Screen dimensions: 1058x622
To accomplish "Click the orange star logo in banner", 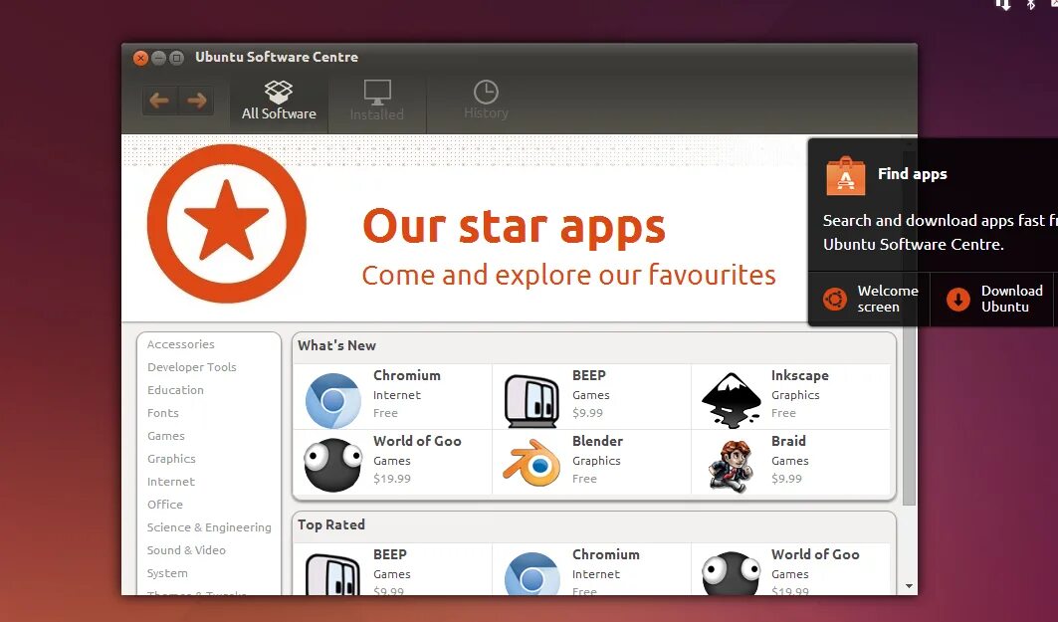I will pos(227,223).
